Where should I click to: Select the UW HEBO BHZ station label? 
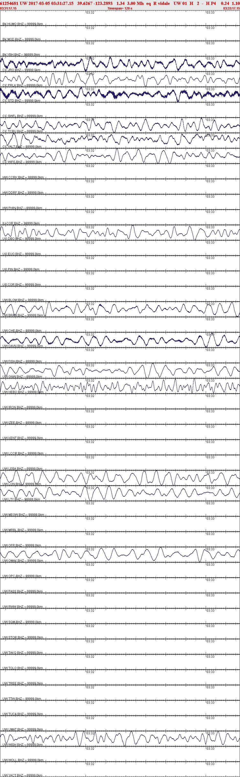click(23, 392)
